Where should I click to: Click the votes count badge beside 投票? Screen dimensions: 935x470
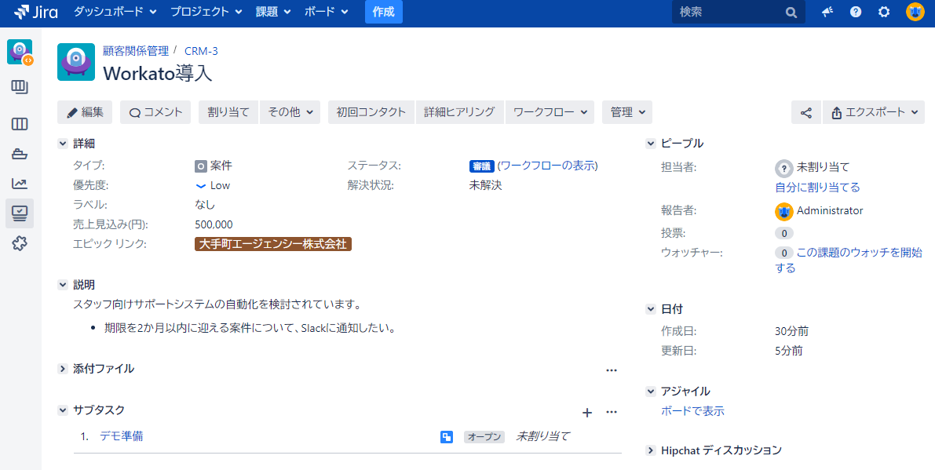click(784, 234)
